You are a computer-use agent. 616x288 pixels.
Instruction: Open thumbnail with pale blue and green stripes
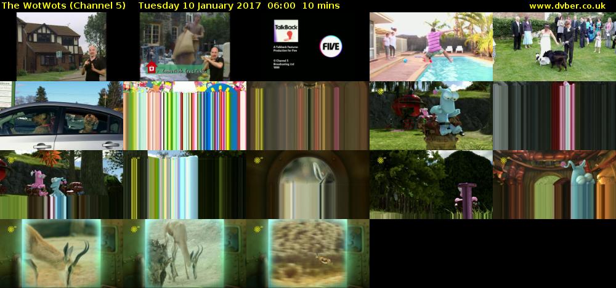[185, 185]
